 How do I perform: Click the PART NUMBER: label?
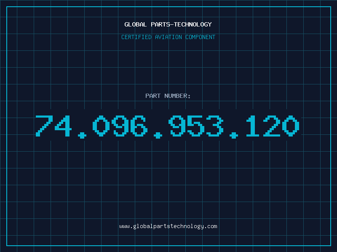168,96
